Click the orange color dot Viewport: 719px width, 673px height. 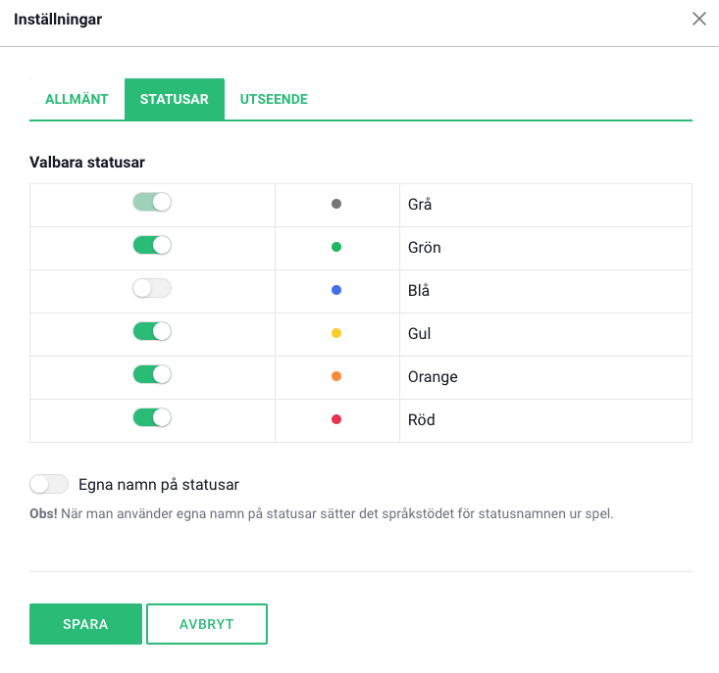pos(336,377)
